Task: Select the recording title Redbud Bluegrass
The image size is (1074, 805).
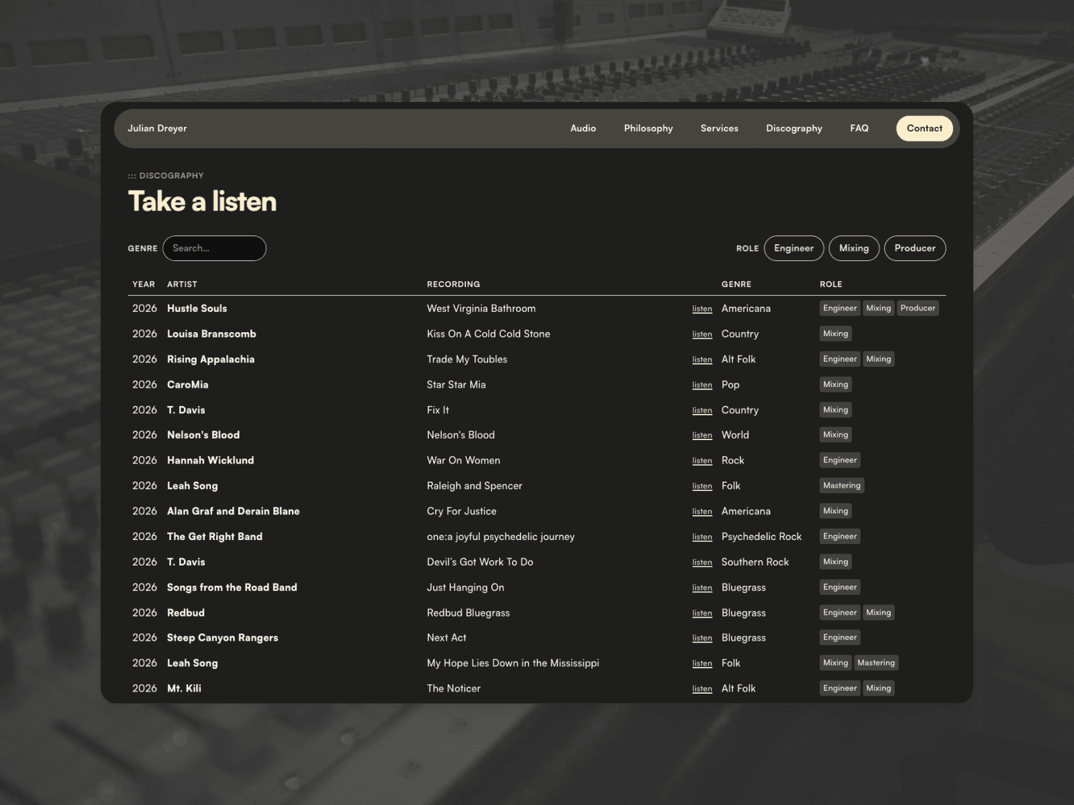Action: tap(468, 613)
